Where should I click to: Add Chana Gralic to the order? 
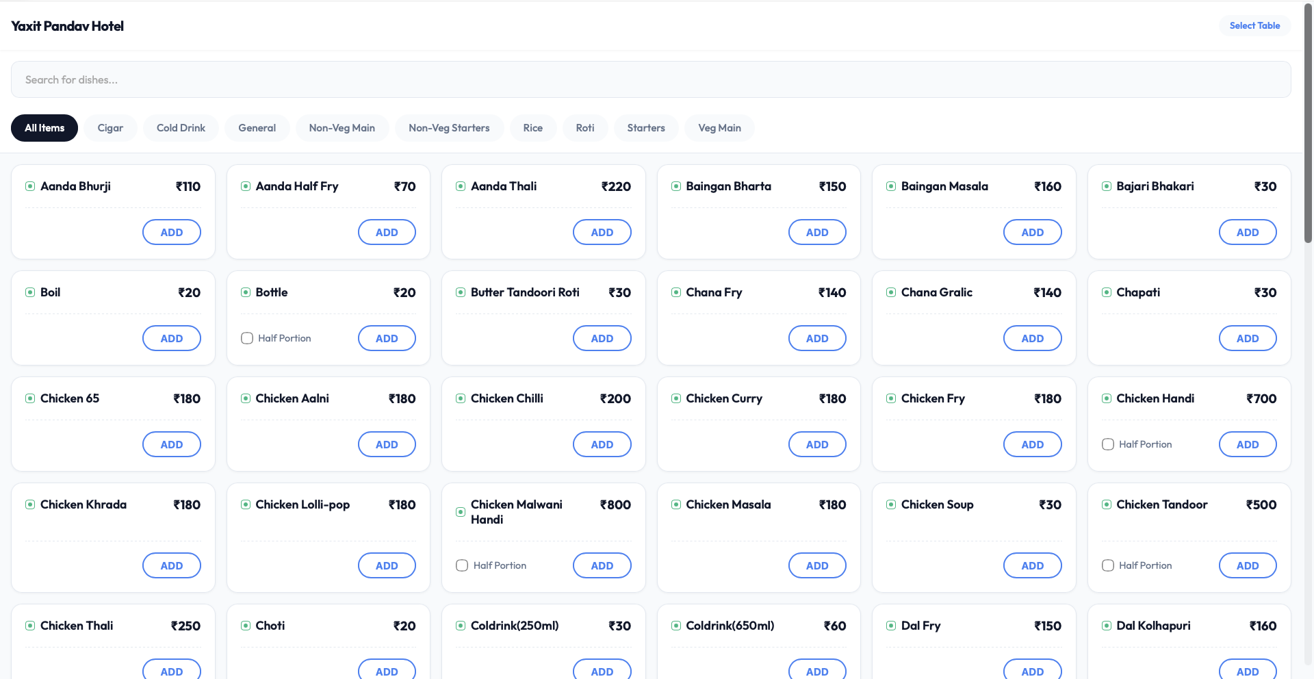pos(1033,338)
